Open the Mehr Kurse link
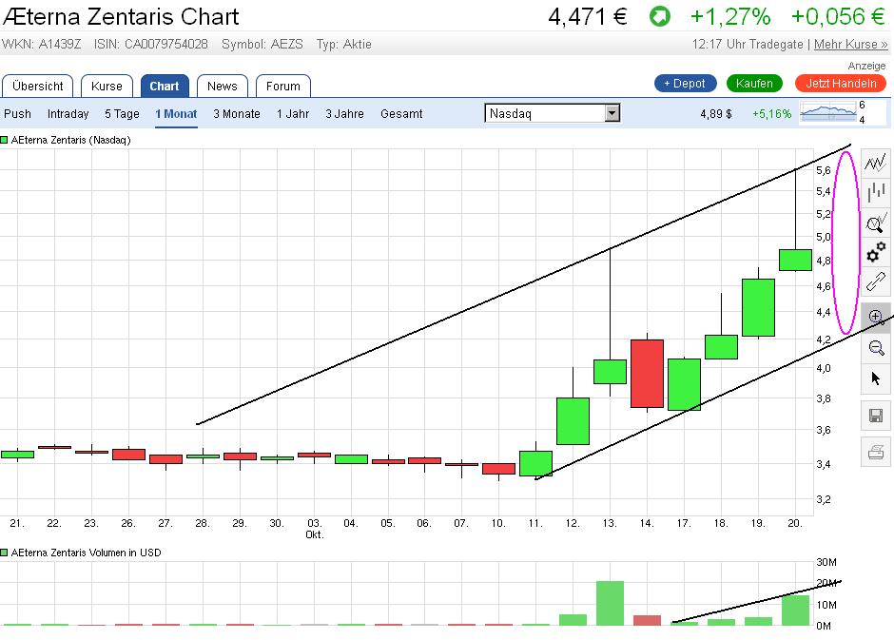The height and width of the screenshot is (640, 894). tap(850, 45)
